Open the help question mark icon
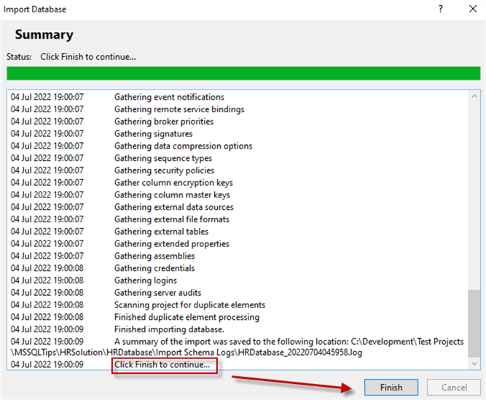This screenshot has width=486, height=400. 440,9
